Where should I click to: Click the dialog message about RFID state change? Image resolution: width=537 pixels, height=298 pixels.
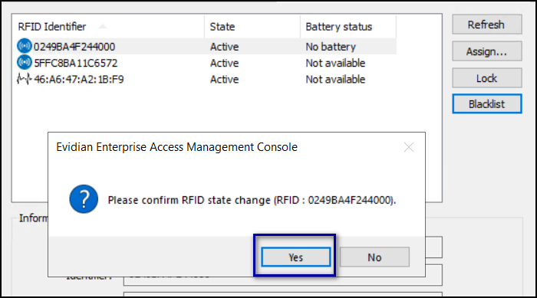click(x=252, y=200)
